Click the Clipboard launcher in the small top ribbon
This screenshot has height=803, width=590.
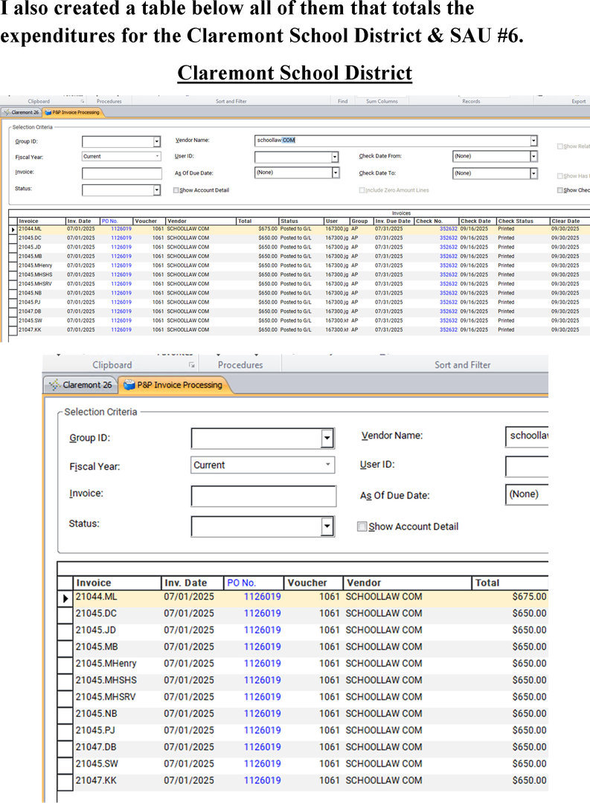click(83, 101)
